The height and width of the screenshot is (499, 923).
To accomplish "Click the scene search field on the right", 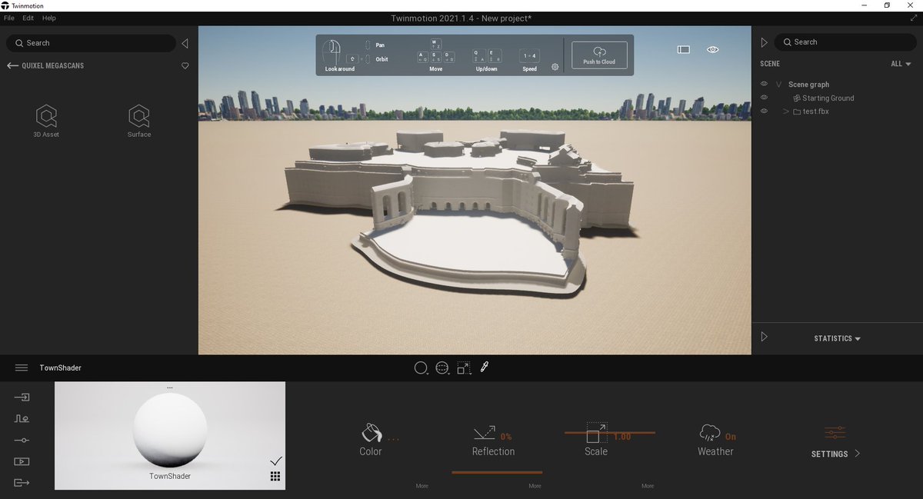I will tap(846, 42).
